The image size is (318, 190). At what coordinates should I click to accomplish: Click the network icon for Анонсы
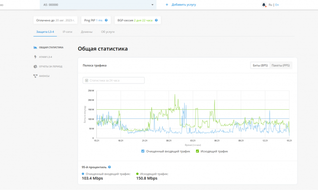35,76
